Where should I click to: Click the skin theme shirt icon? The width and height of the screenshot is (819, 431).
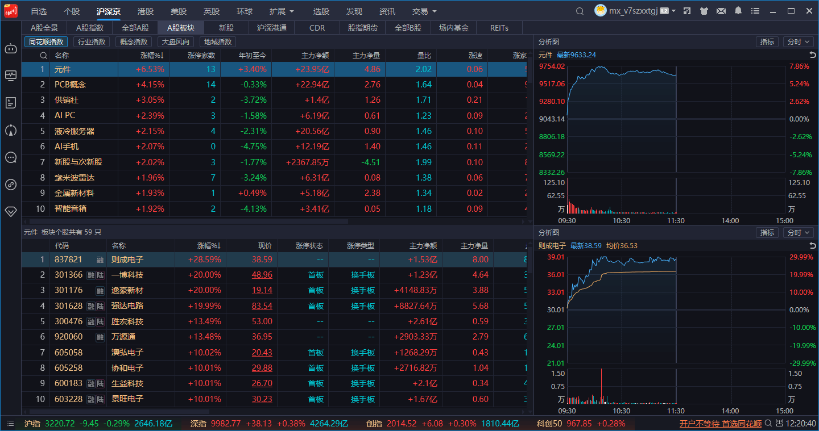tap(704, 11)
